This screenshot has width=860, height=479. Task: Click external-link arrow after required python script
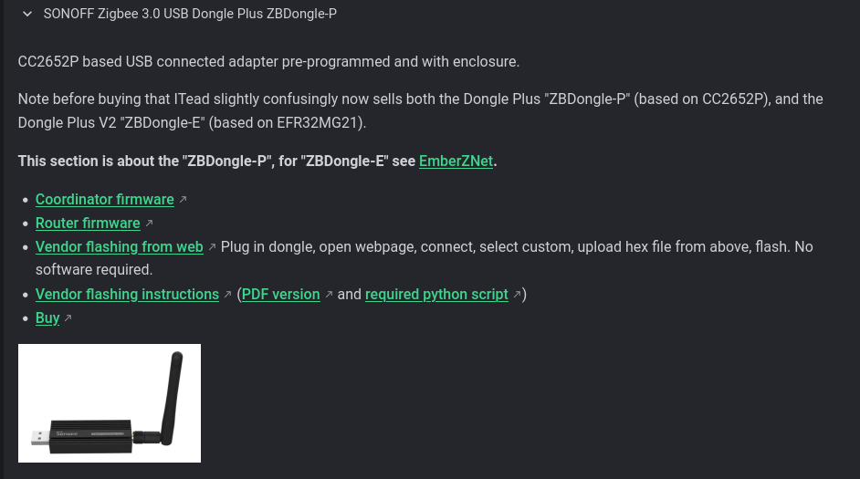[x=517, y=295]
